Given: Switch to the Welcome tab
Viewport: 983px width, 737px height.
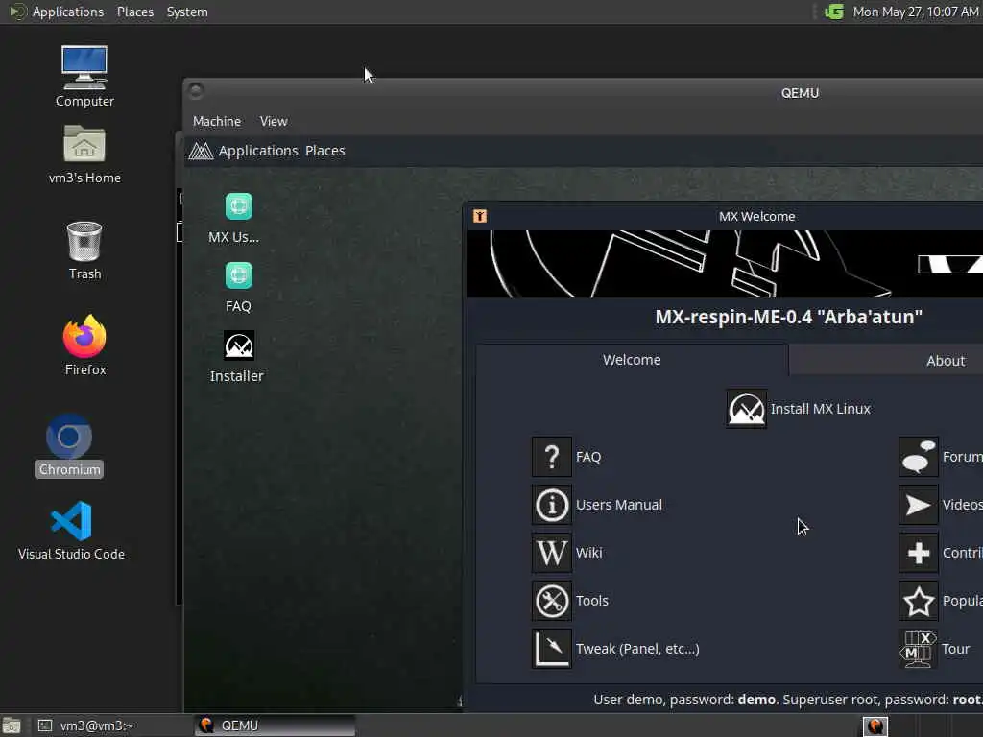Looking at the screenshot, I should coord(632,360).
